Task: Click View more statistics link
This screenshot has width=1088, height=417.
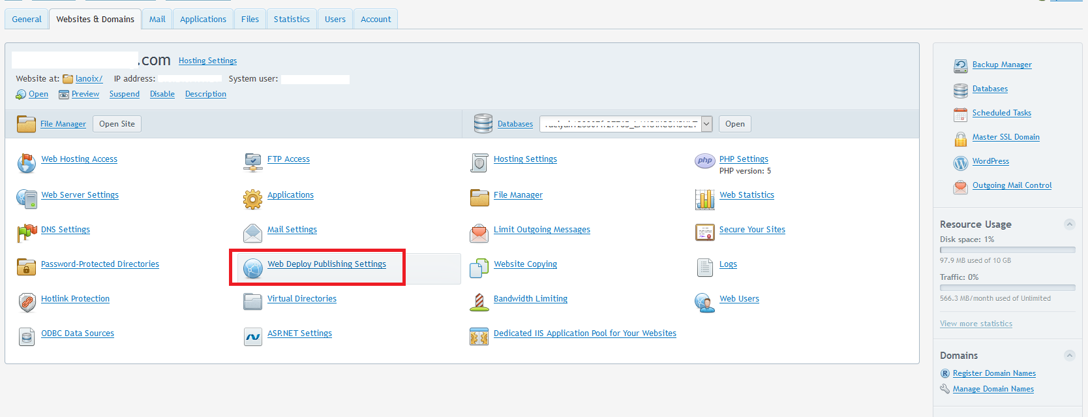Action: click(x=976, y=324)
